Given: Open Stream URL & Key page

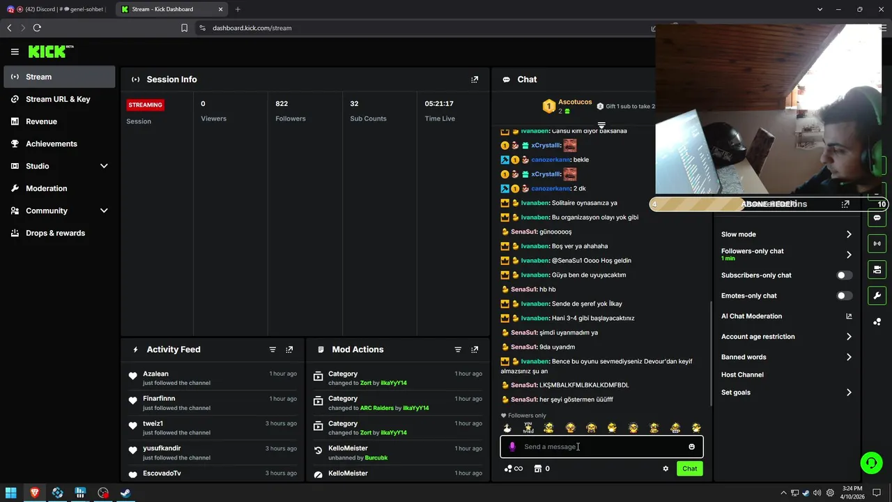Looking at the screenshot, I should [x=59, y=99].
